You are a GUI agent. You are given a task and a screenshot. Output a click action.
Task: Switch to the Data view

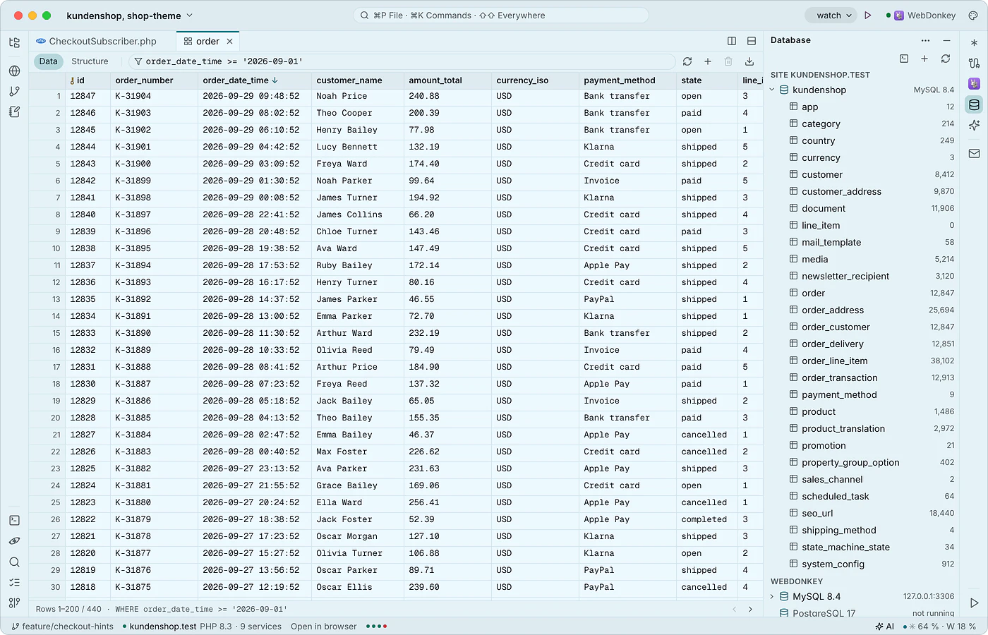pos(48,61)
